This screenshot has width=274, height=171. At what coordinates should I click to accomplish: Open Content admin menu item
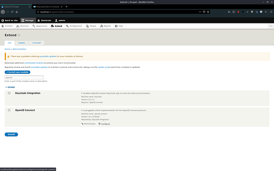coord(7,26)
